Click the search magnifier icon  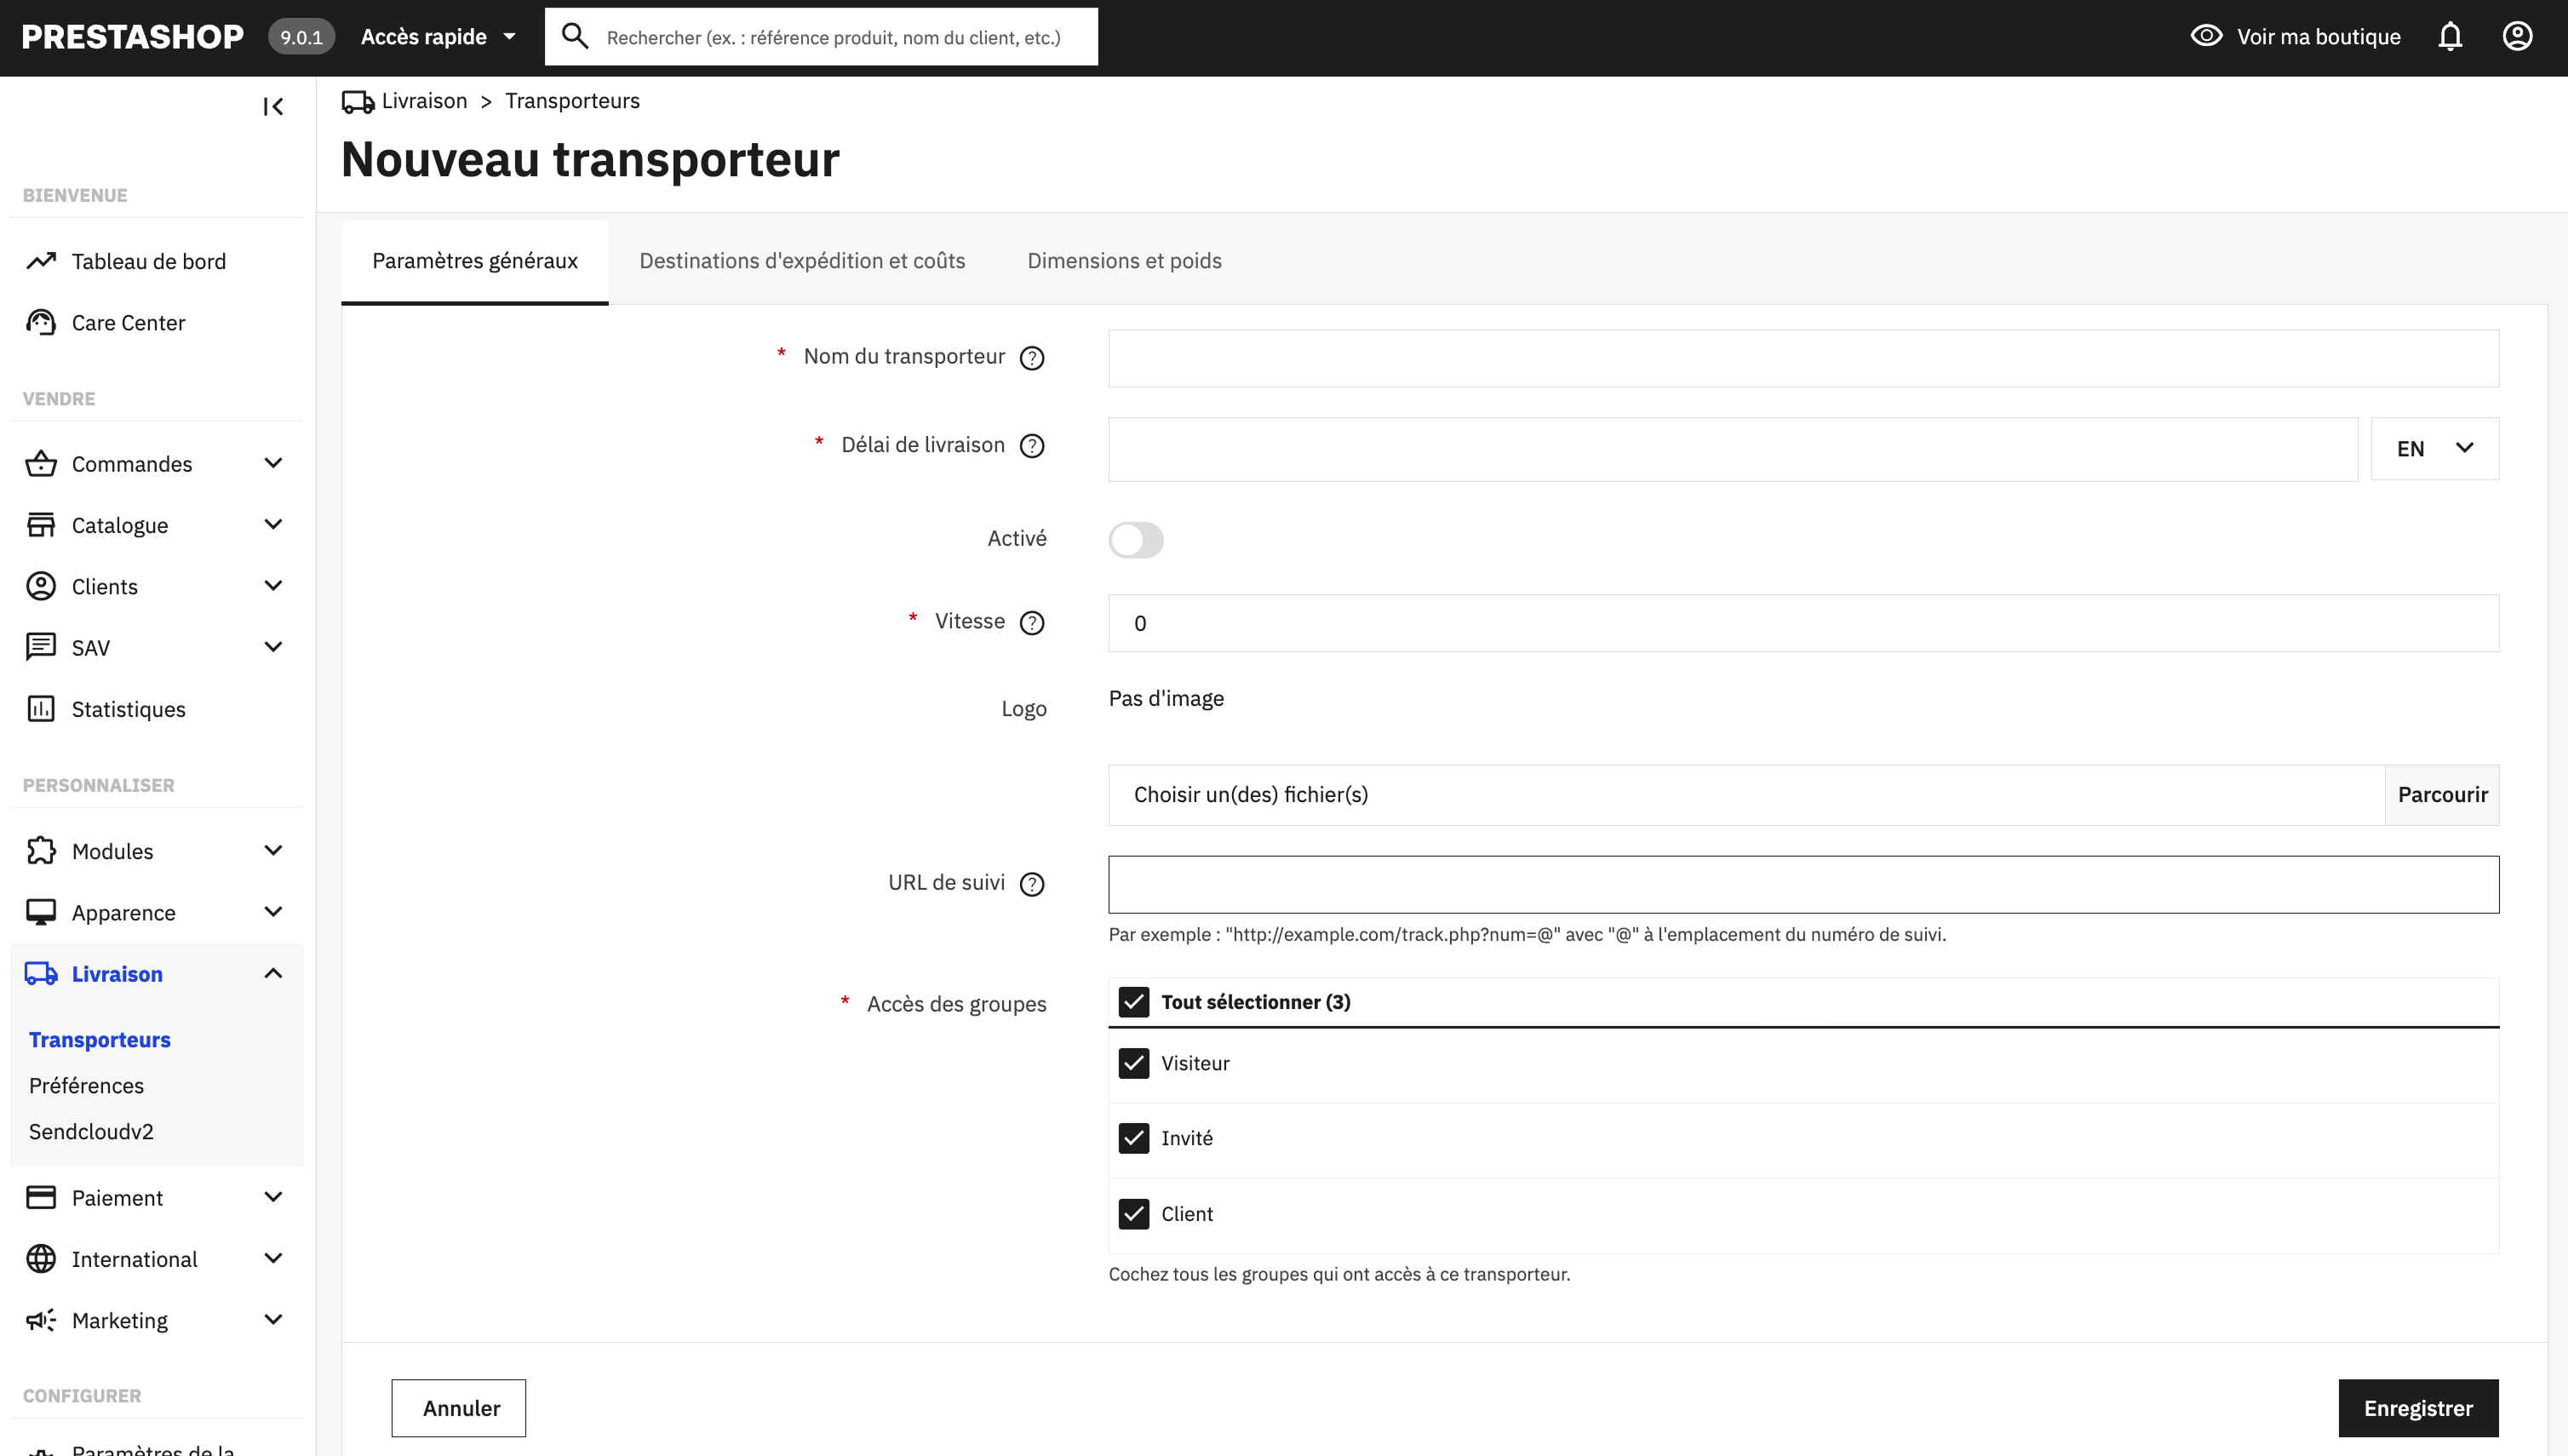tap(575, 37)
